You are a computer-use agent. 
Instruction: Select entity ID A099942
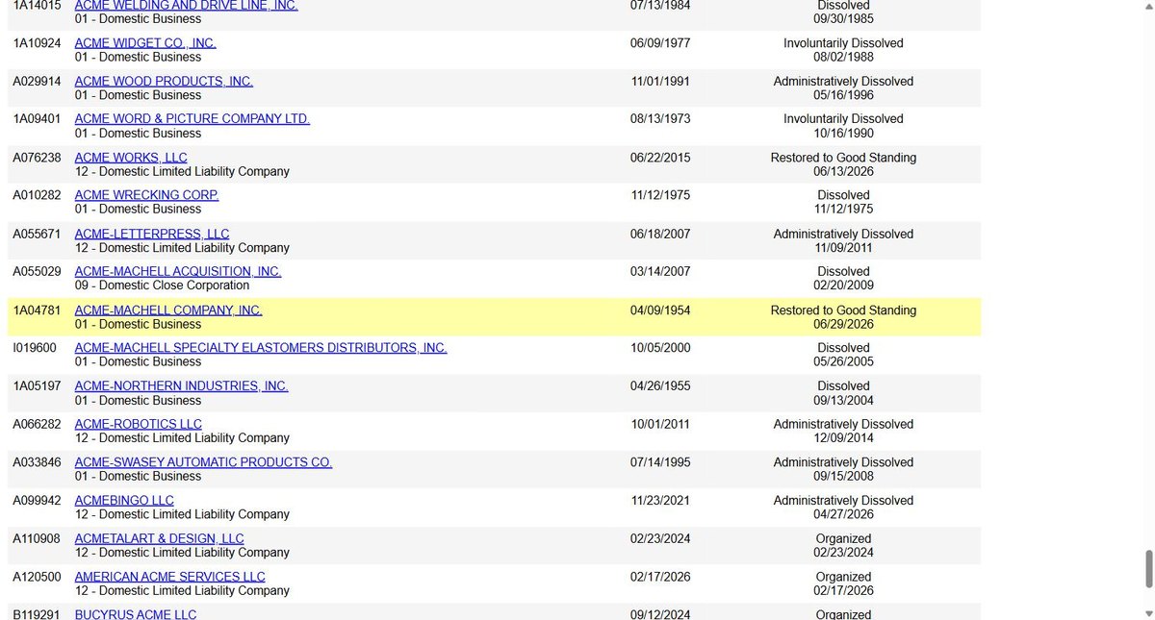point(37,501)
